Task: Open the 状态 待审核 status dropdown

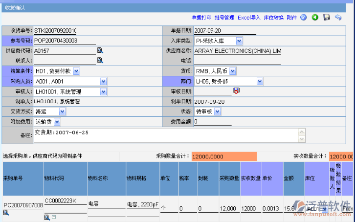Action: coord(217,111)
